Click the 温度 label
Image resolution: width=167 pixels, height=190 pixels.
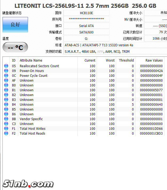coord(5,39)
